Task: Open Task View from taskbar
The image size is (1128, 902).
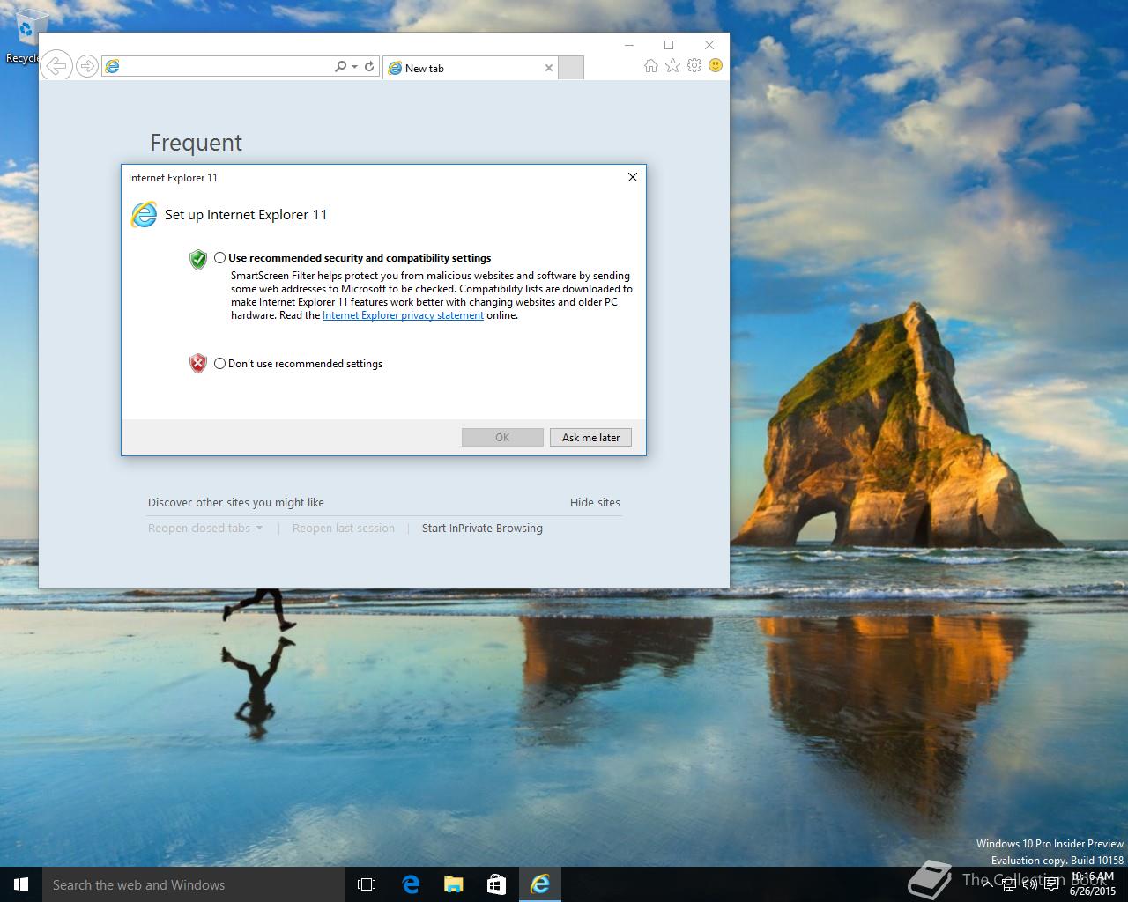Action: [x=367, y=884]
